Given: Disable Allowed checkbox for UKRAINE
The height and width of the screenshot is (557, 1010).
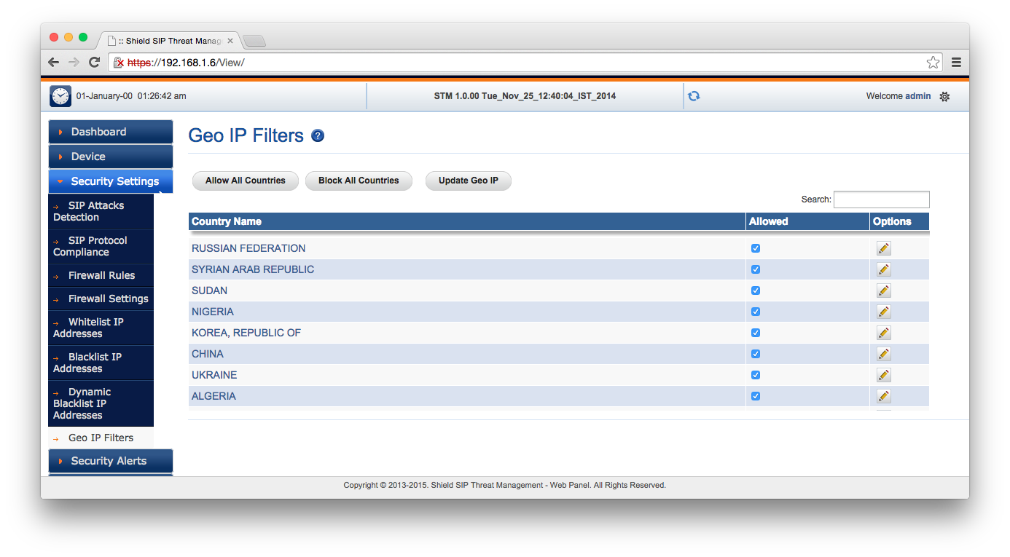Looking at the screenshot, I should click(x=756, y=375).
